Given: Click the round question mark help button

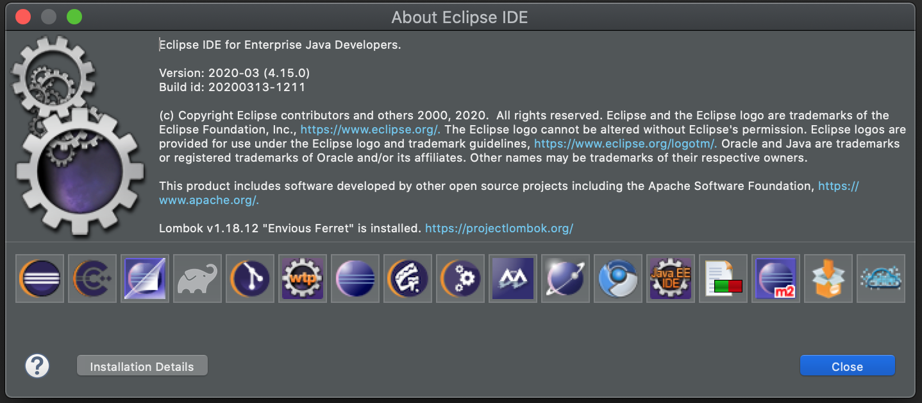Looking at the screenshot, I should click(x=37, y=366).
